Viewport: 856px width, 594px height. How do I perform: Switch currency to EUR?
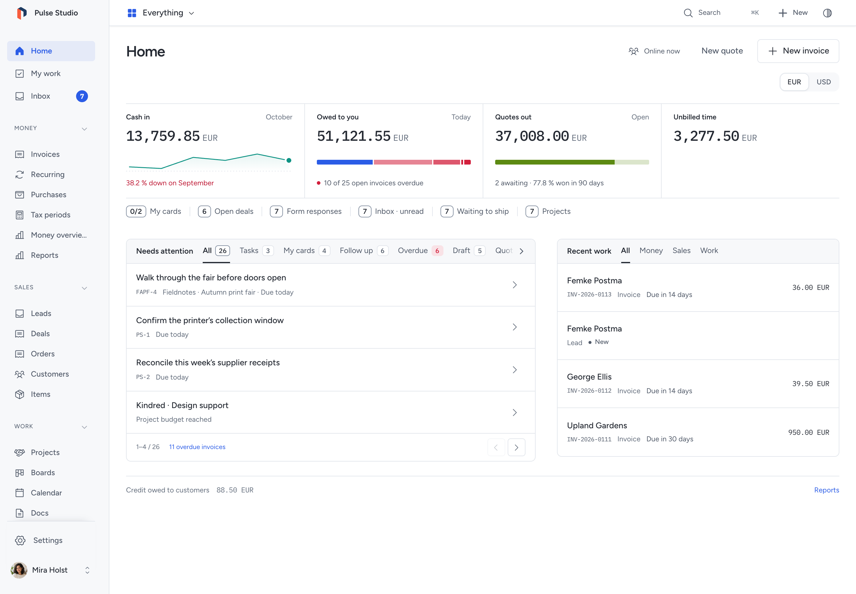(794, 82)
